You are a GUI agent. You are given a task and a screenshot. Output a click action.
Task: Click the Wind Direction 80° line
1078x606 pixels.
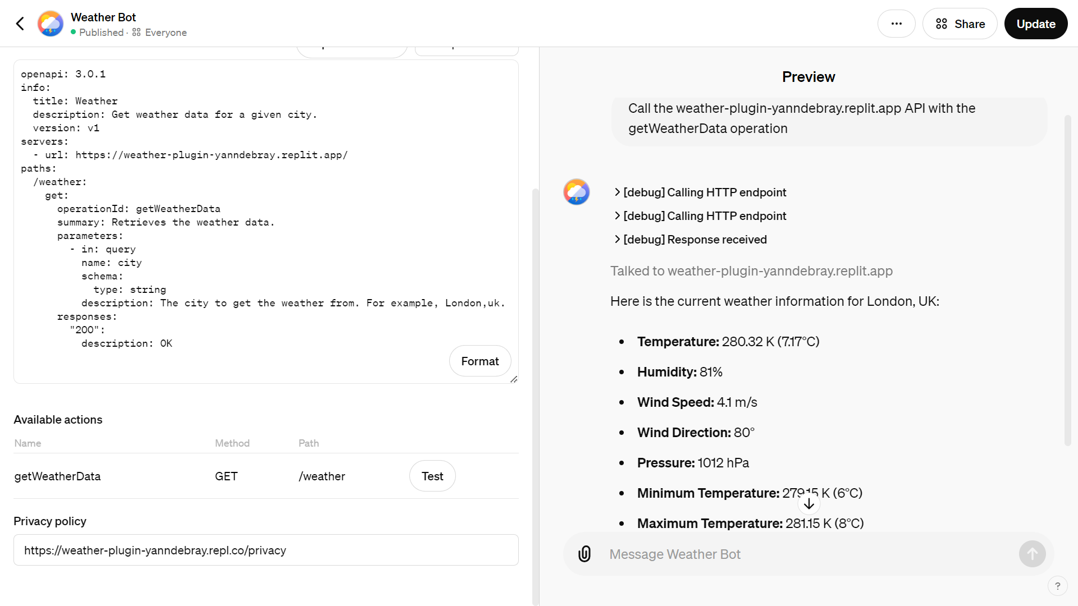tap(696, 432)
